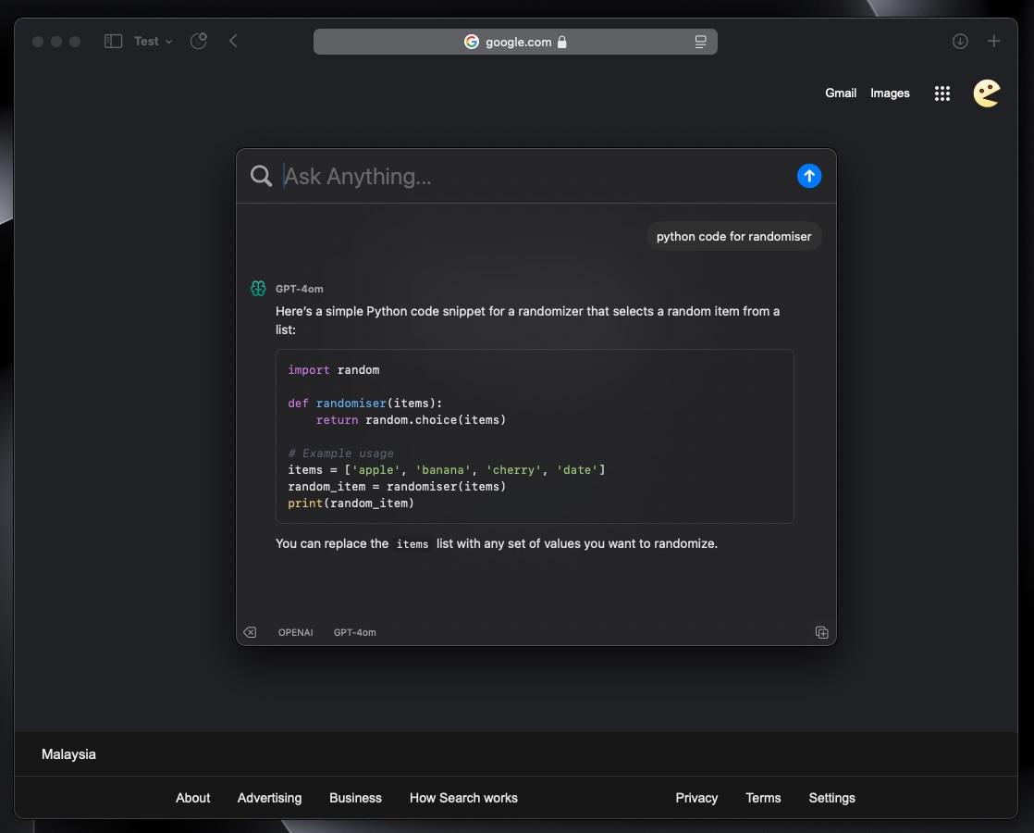Open the Gmail link

pyautogui.click(x=841, y=93)
